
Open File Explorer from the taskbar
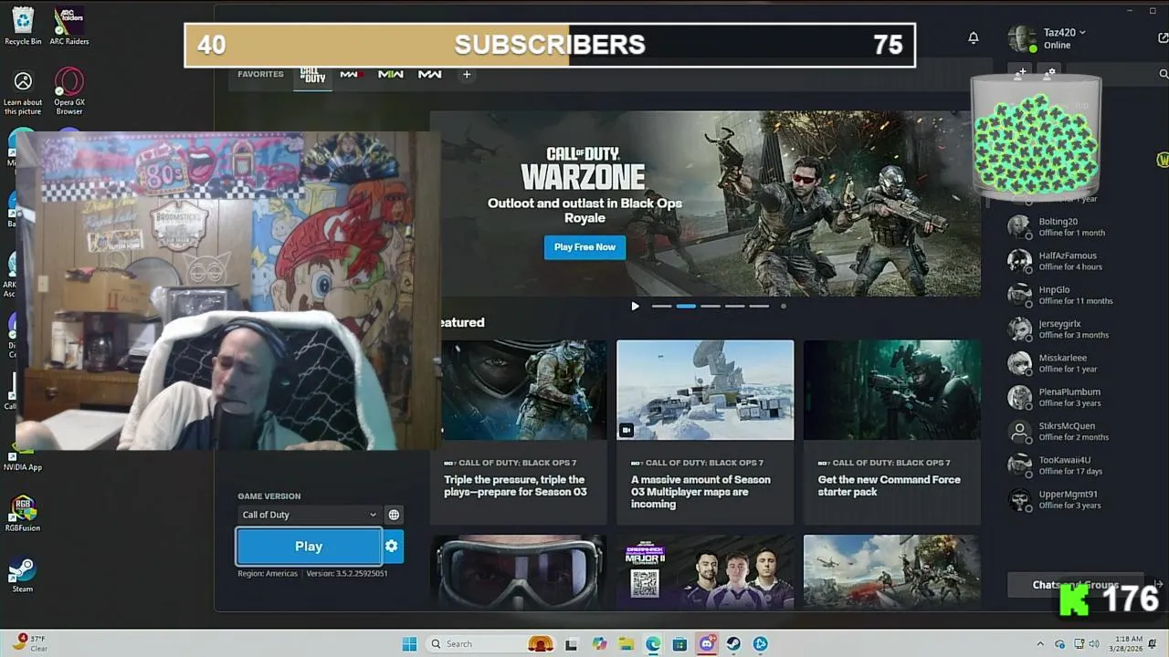pyautogui.click(x=627, y=643)
